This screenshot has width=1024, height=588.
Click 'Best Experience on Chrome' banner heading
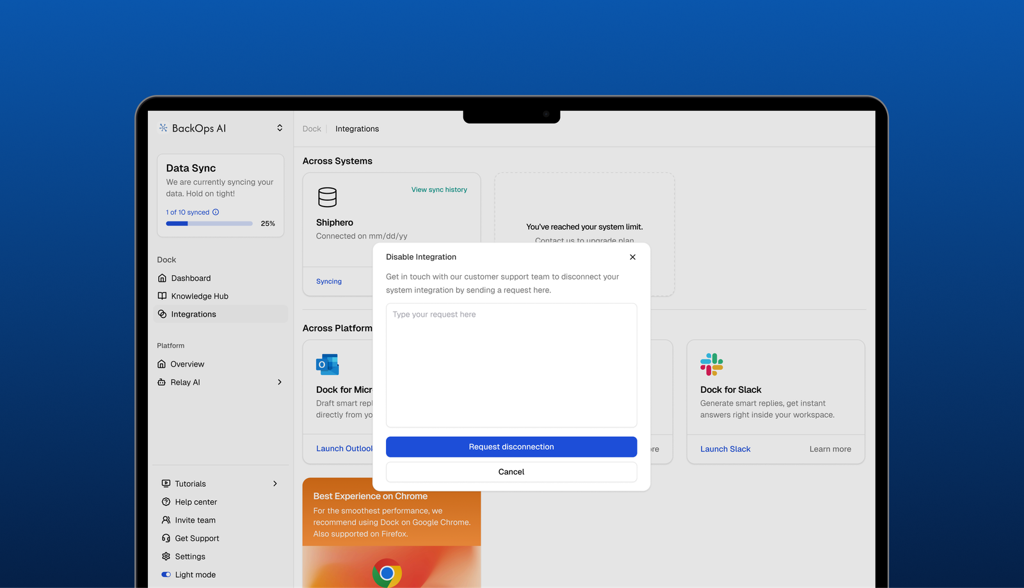coord(371,497)
